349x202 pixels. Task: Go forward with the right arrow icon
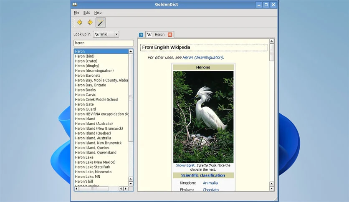(90, 22)
